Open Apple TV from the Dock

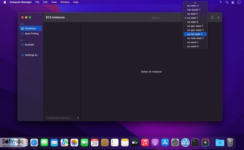click(x=135, y=142)
